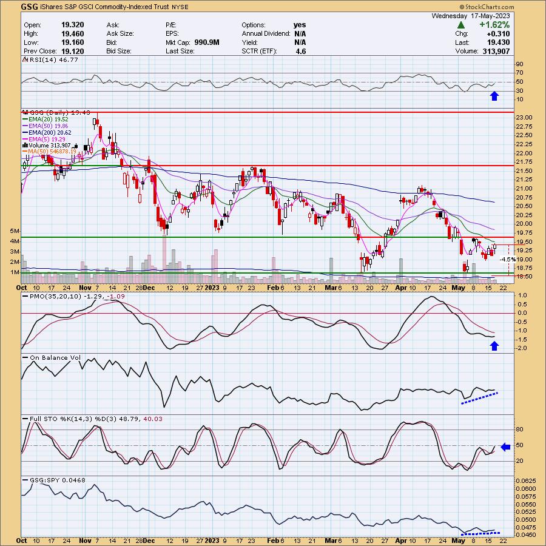Click the On Balance Vol panel label
Image resolution: width=546 pixels, height=546 pixels.
click(x=55, y=357)
